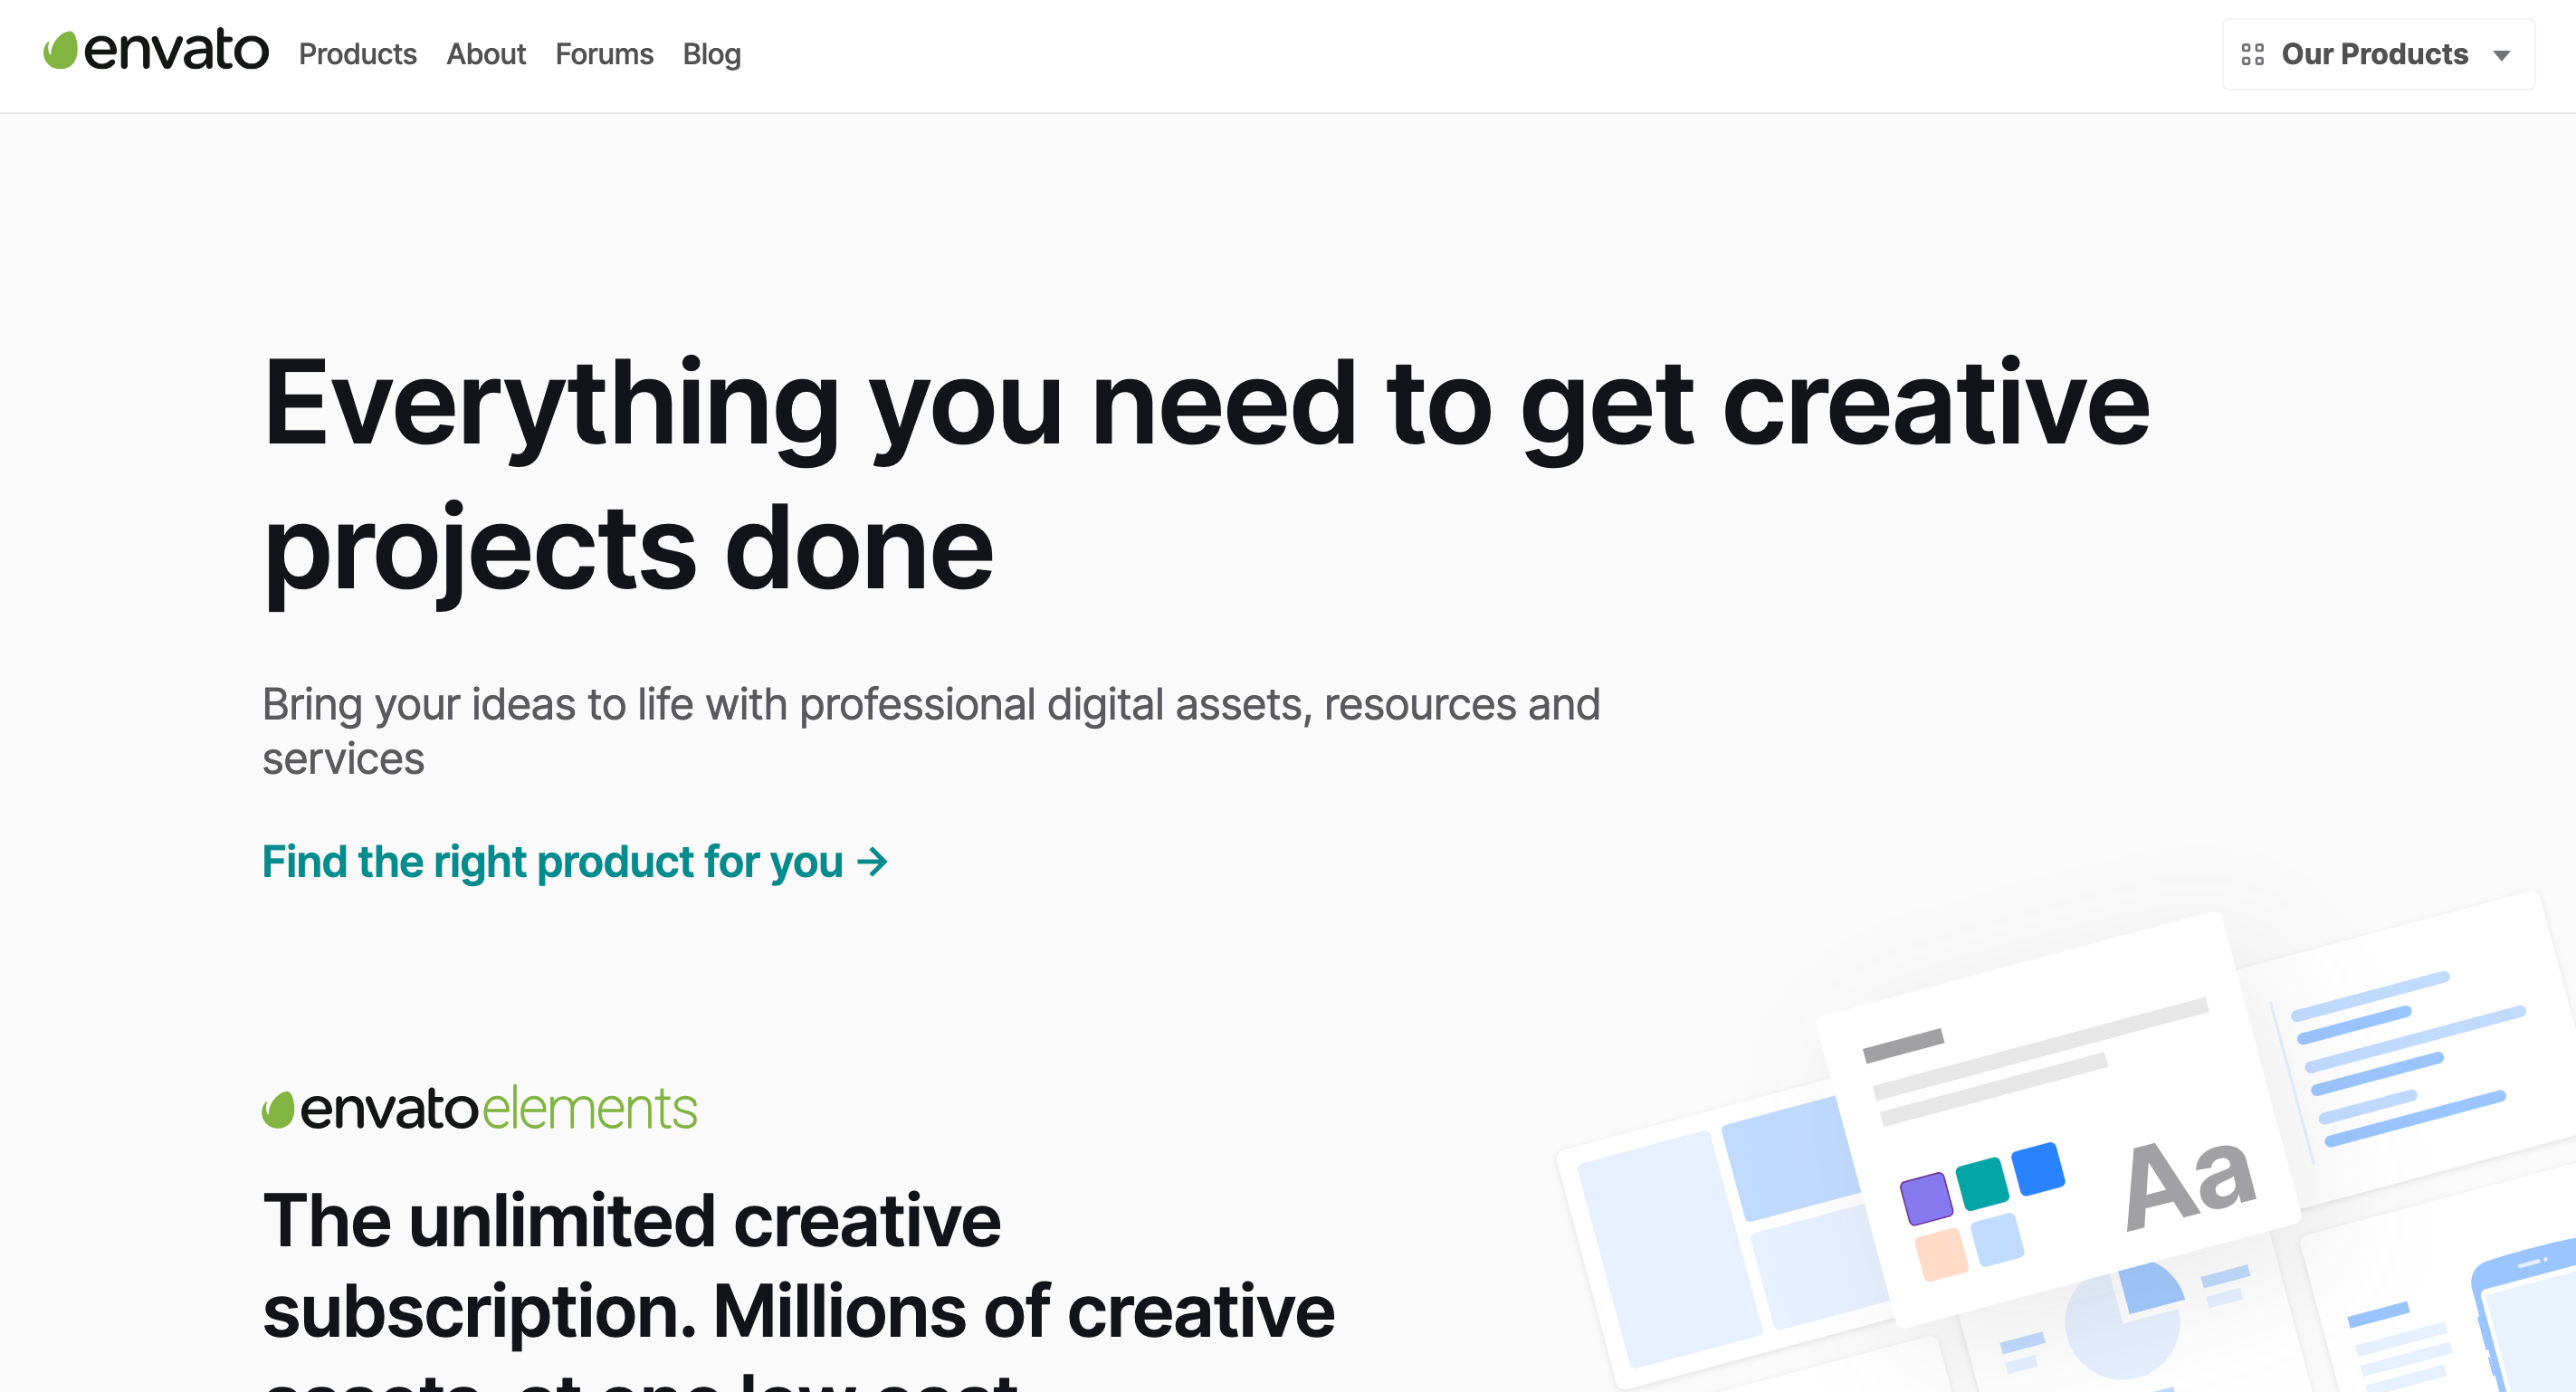Click the 'Aa' typography illustration card
The height and width of the screenshot is (1392, 2576).
pos(2060,1120)
